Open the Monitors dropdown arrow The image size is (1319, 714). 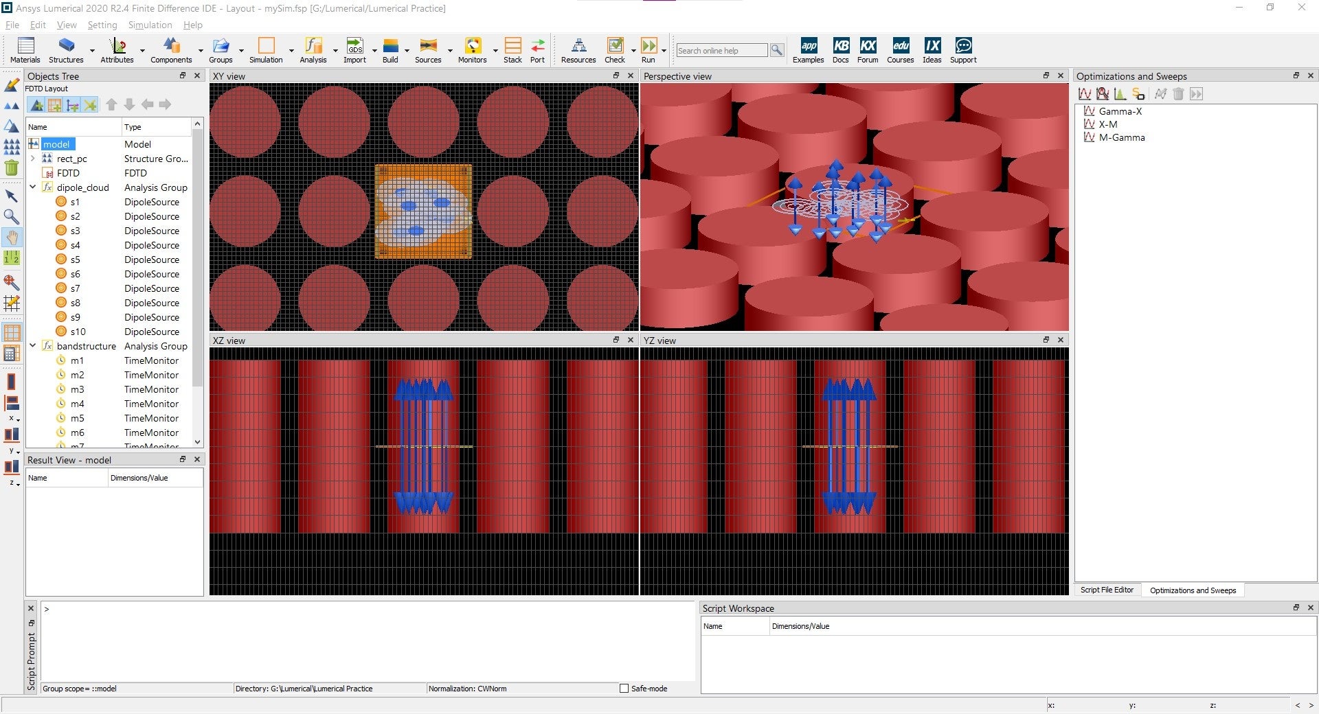(495, 50)
